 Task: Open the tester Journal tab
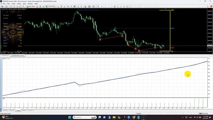(x=30, y=110)
